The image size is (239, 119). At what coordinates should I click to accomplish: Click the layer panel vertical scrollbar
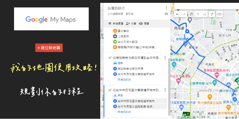(x=169, y=87)
